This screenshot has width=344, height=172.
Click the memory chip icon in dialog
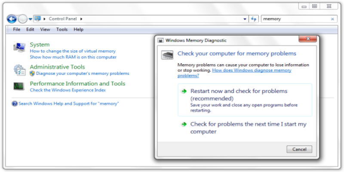coord(167,55)
